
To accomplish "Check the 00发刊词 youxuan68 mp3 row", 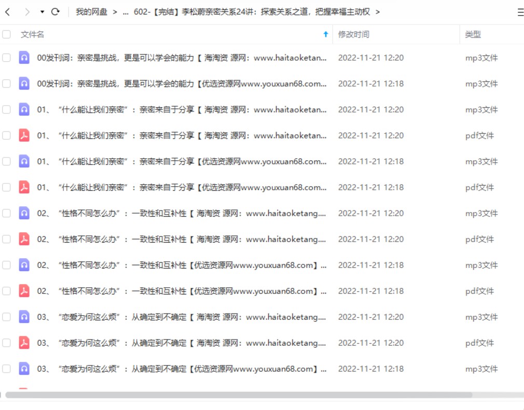I will point(6,83).
